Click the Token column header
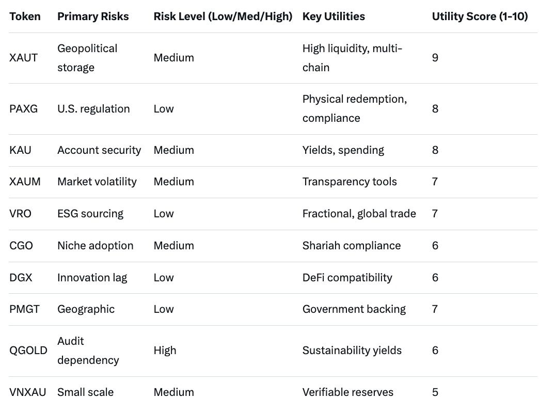This screenshot has height=414, width=539. point(25,17)
